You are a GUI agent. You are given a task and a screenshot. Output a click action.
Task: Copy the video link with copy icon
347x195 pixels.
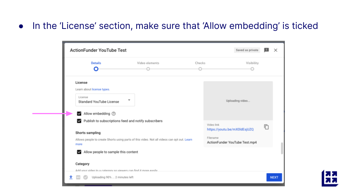click(x=266, y=127)
